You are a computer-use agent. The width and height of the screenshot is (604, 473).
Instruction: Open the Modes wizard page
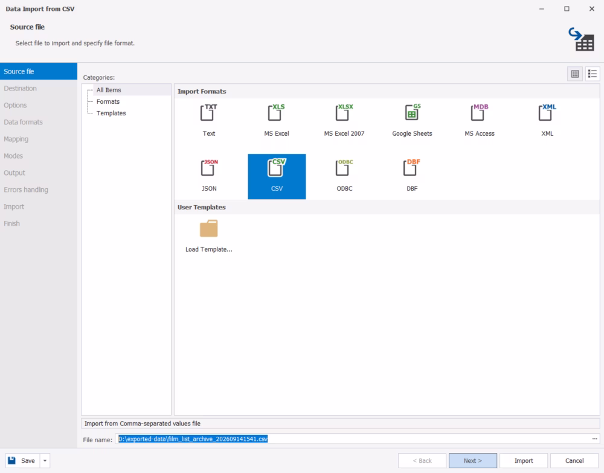pyautogui.click(x=39, y=156)
